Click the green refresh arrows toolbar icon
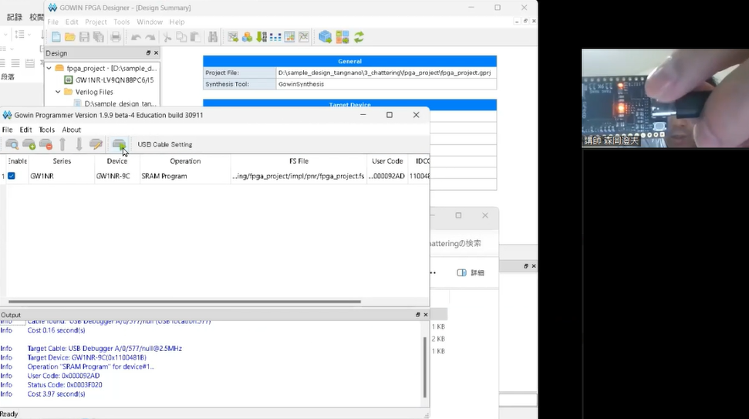This screenshot has width=749, height=419. pos(359,37)
